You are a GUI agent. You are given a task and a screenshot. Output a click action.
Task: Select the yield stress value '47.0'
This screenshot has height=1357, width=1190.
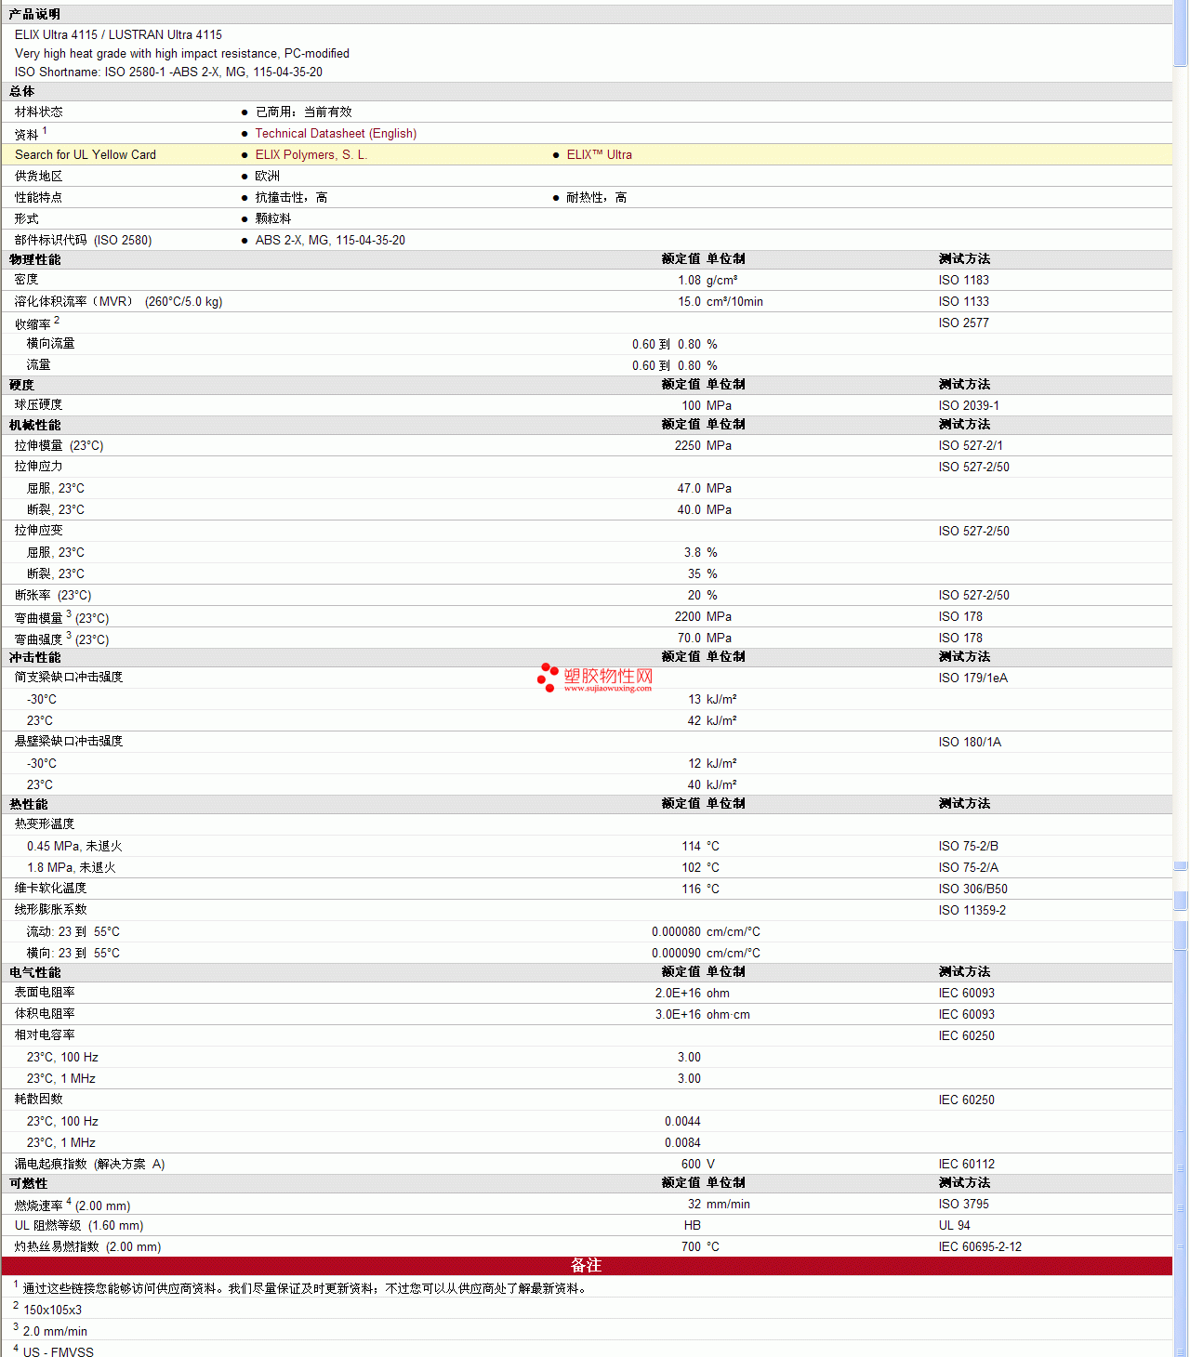(689, 489)
